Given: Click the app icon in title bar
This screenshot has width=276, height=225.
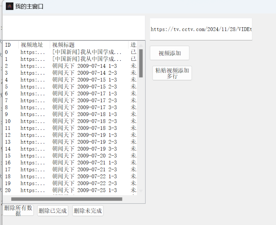Looking at the screenshot, I should (10, 6).
